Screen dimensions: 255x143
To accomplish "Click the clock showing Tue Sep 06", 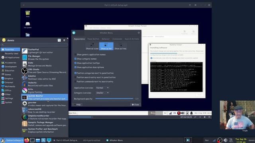I will point(241,140).
